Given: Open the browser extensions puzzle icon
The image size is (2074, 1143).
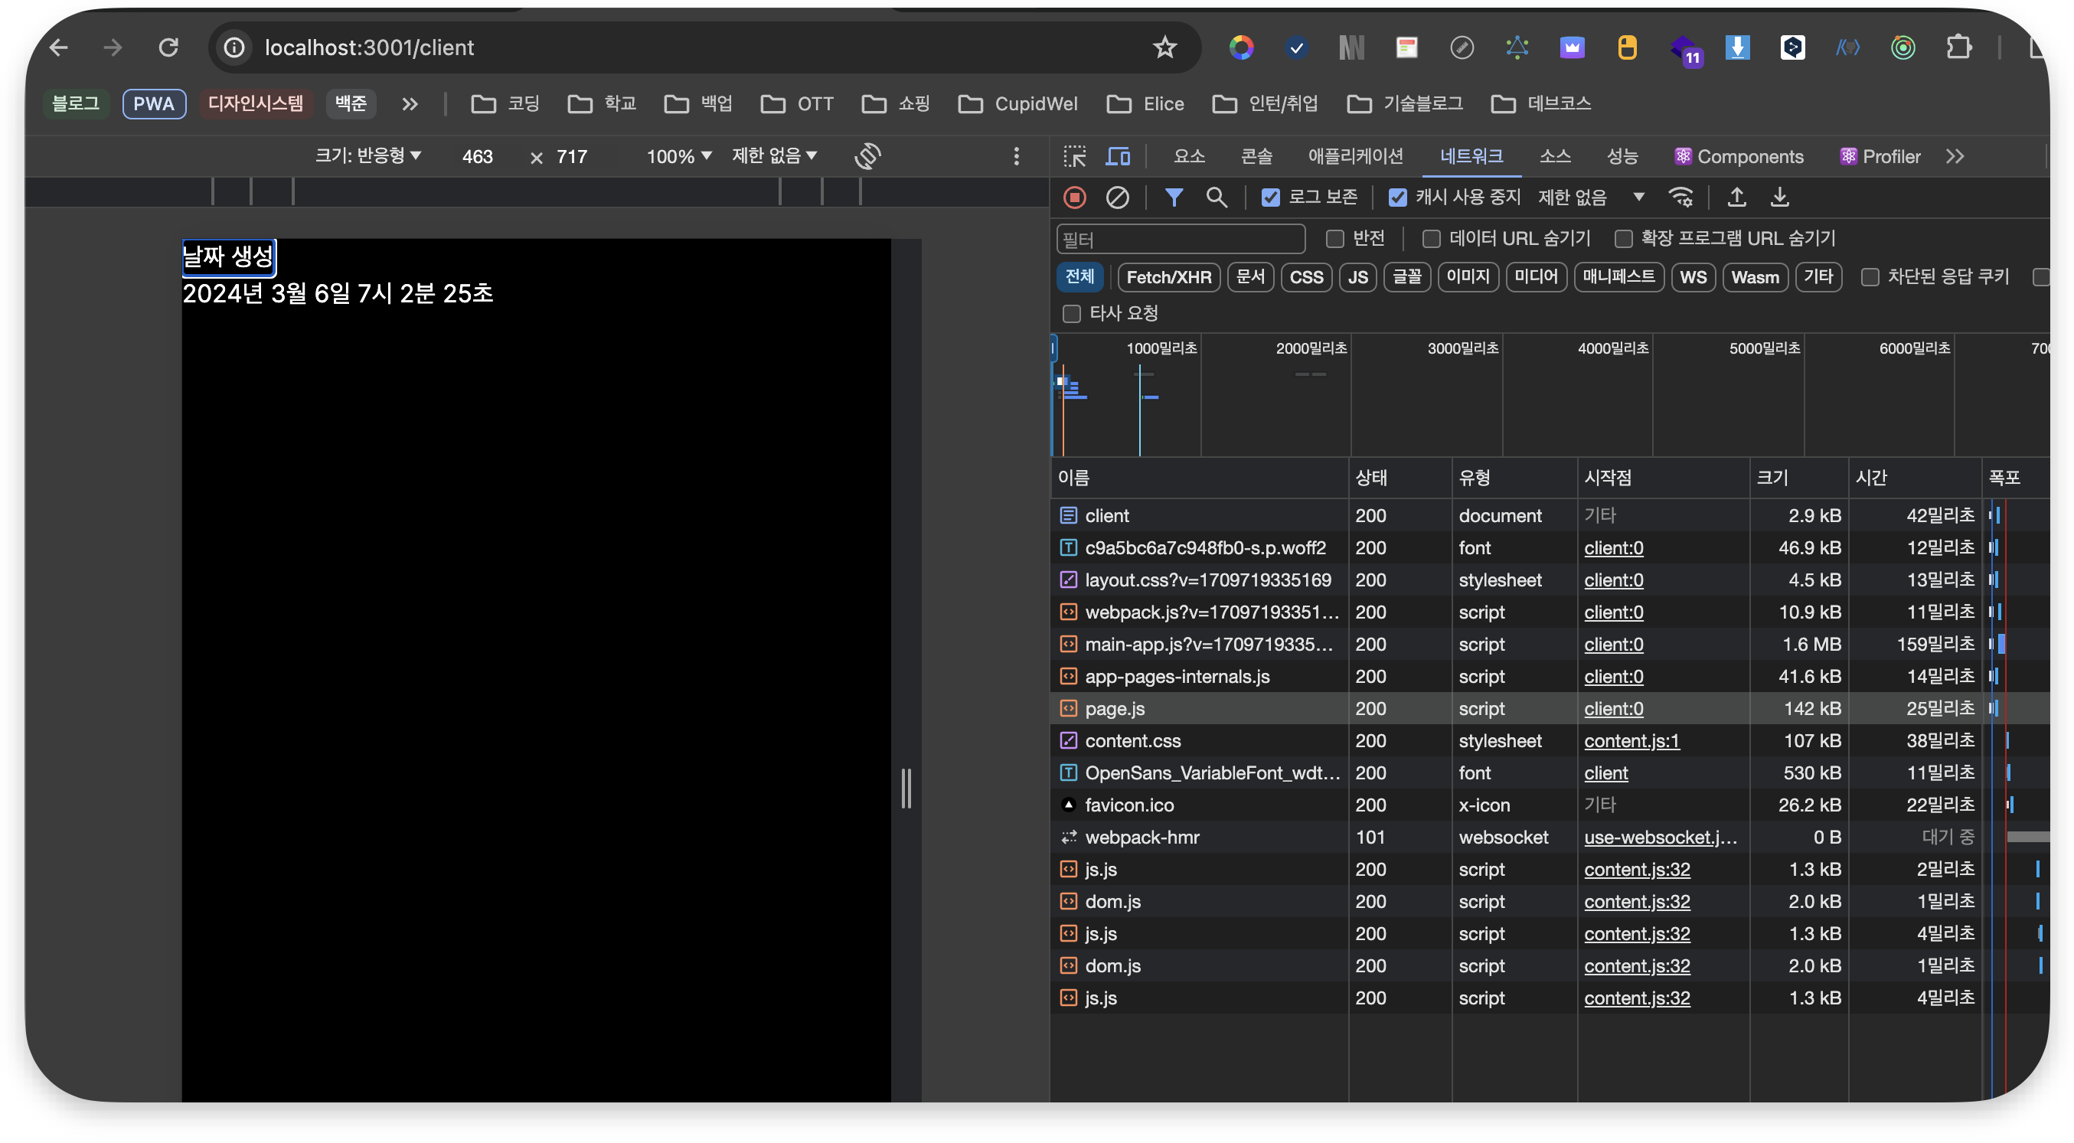Looking at the screenshot, I should point(1958,47).
